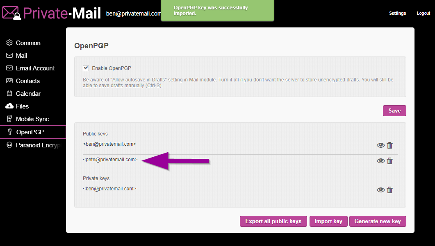Click the Import key button
Image resolution: width=435 pixels, height=246 pixels.
[328, 221]
